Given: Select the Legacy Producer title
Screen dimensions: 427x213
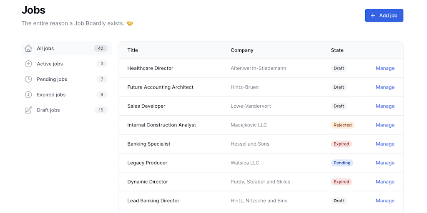Looking at the screenshot, I should click(x=147, y=163).
